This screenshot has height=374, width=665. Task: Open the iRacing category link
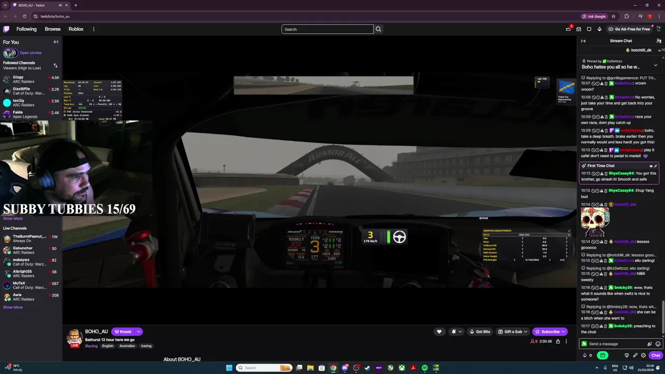coord(91,346)
